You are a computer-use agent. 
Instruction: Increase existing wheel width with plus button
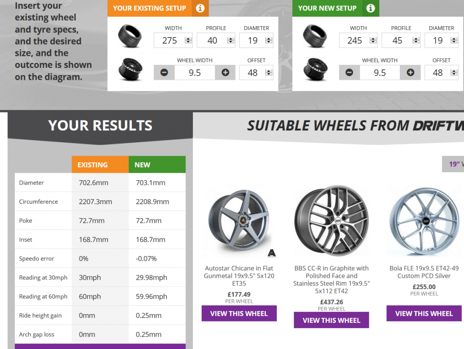225,72
